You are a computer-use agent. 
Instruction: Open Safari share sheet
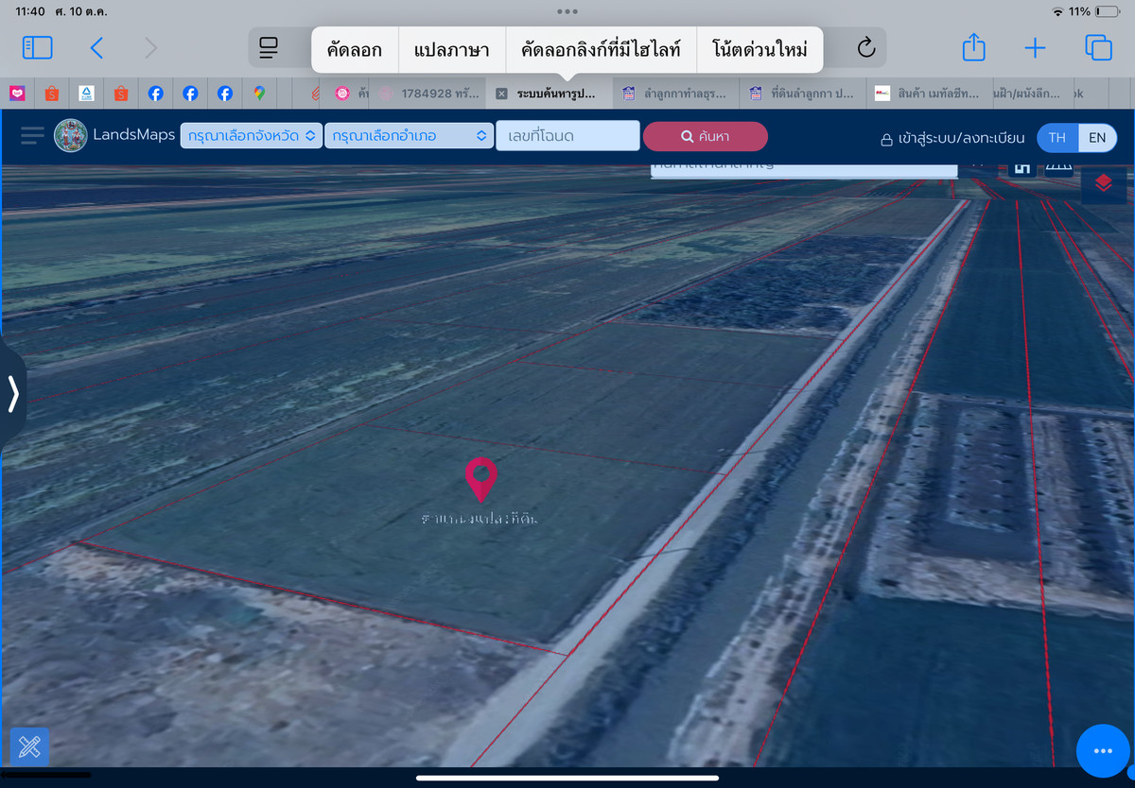[x=973, y=48]
